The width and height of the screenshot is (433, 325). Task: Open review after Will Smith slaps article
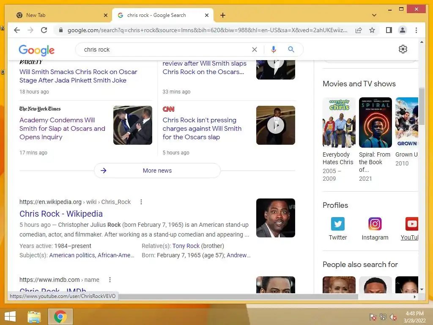pyautogui.click(x=204, y=67)
